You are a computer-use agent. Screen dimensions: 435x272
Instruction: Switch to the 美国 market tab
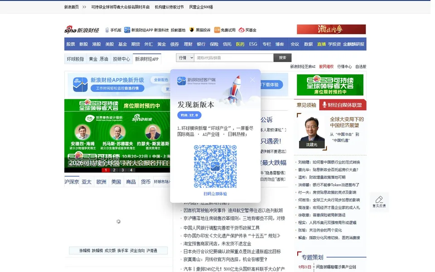point(116,182)
